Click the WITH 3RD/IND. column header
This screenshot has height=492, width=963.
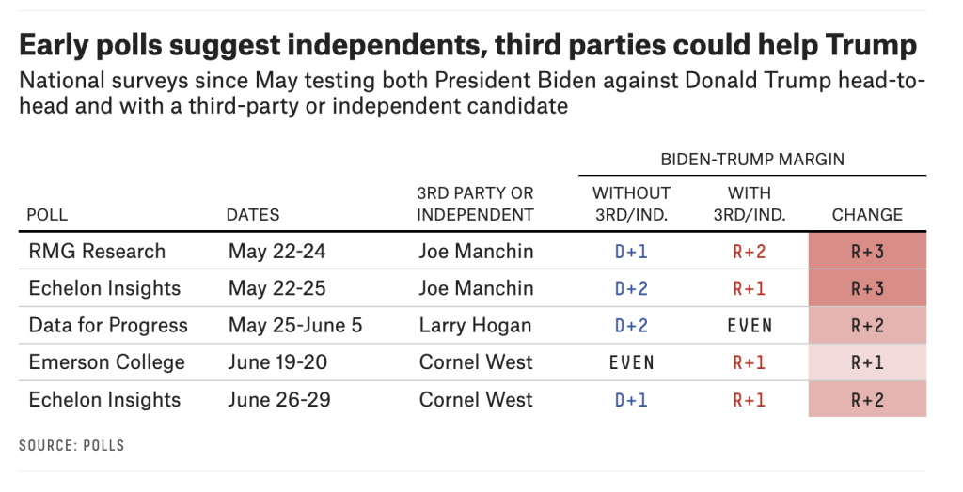coord(750,204)
